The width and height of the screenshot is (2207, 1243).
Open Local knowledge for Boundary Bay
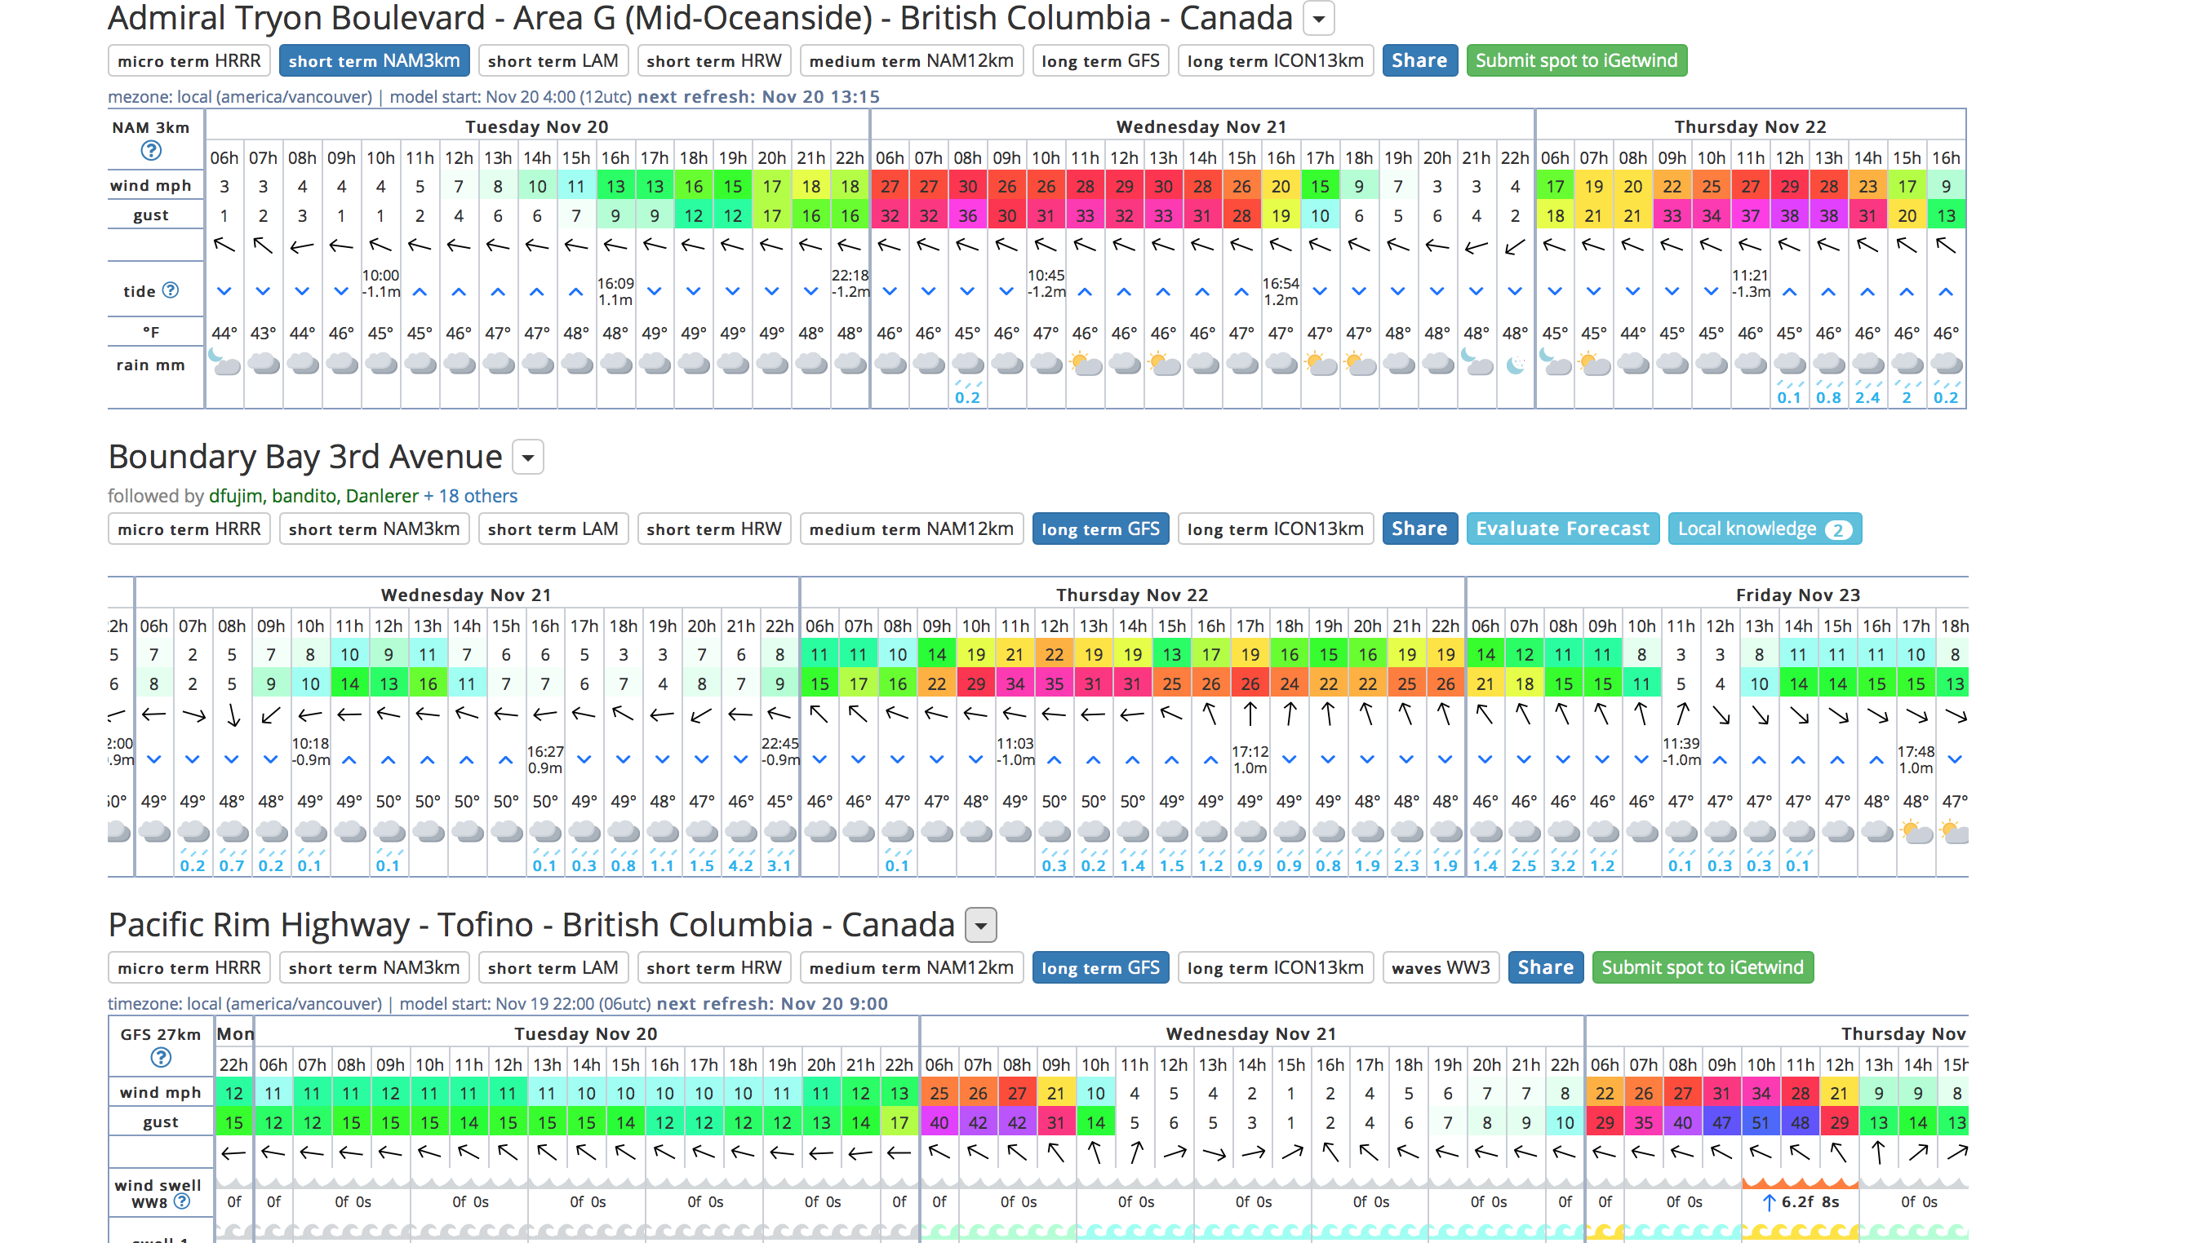1764,529
